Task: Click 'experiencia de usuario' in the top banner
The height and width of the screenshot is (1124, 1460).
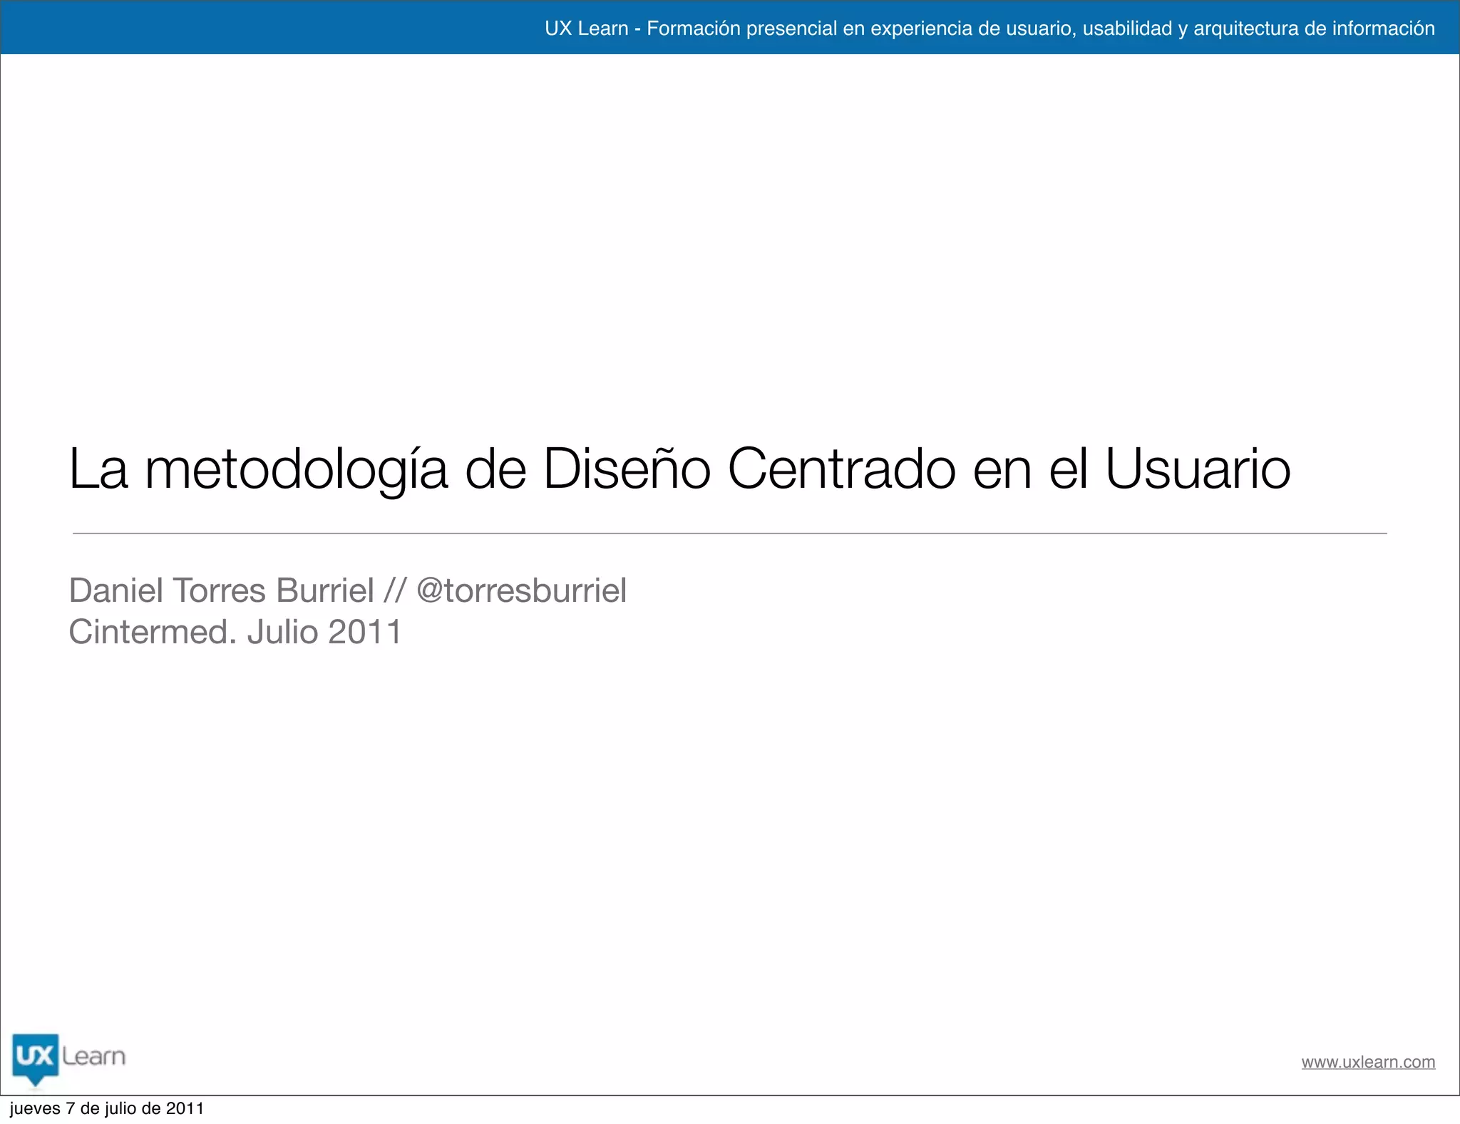Action: (x=972, y=29)
